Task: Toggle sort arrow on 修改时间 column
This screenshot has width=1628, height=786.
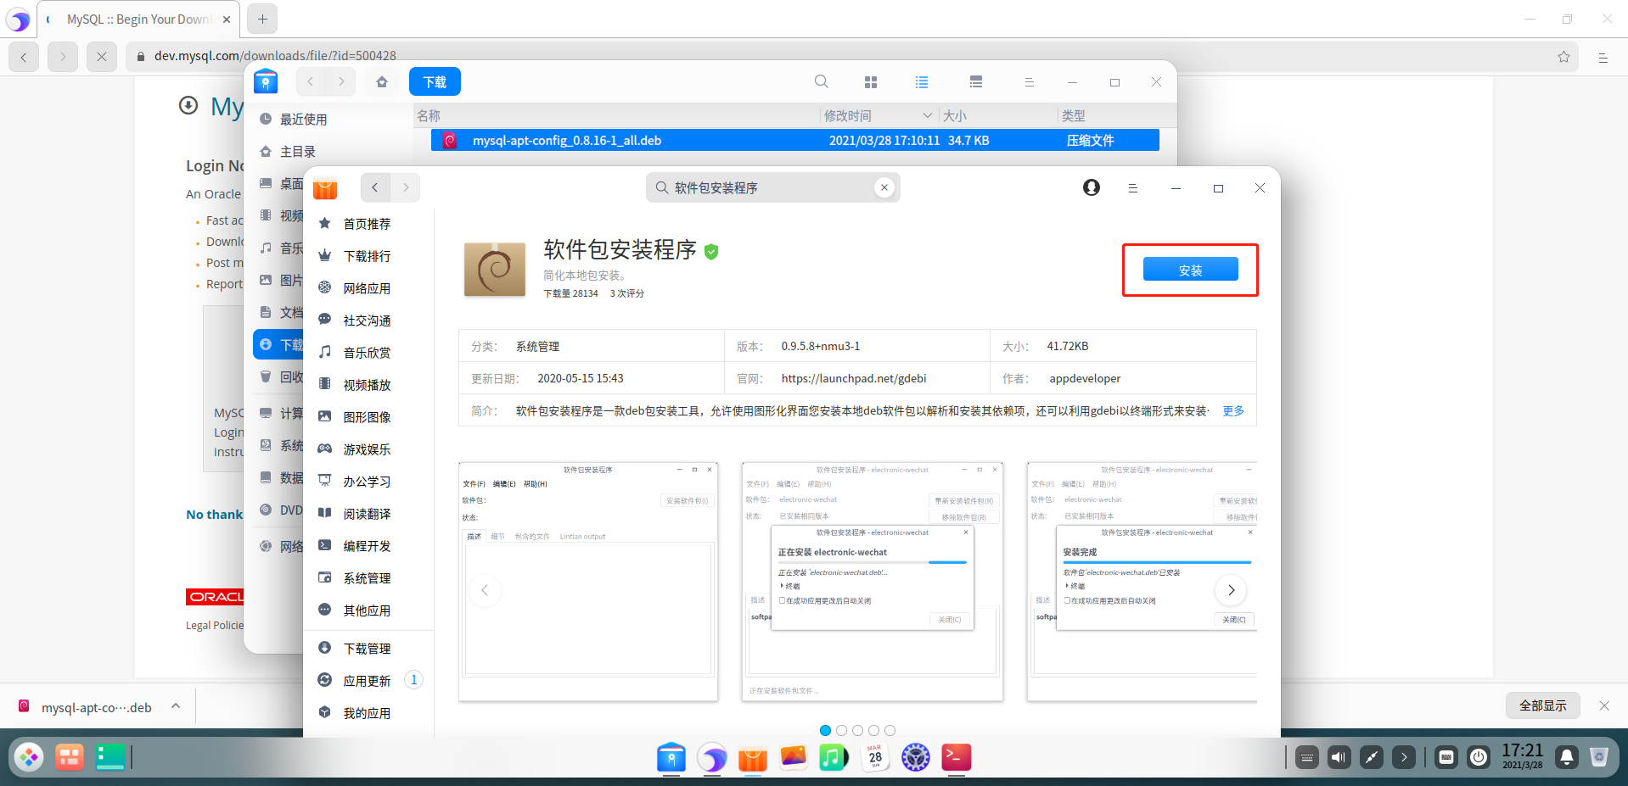Action: tap(927, 115)
